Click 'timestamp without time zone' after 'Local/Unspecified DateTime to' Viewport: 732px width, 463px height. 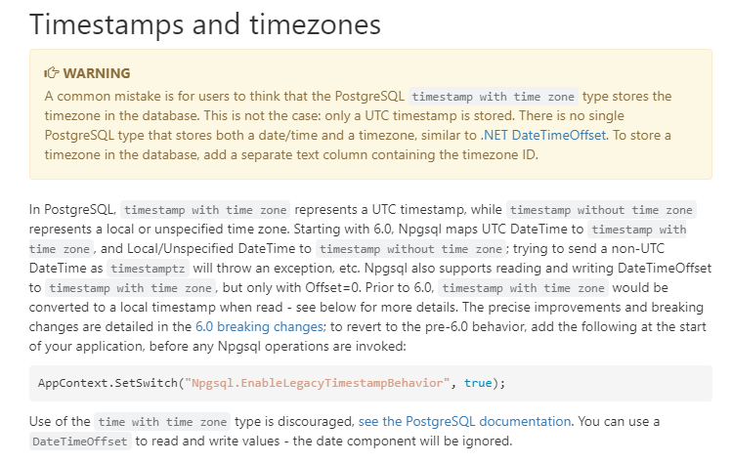[410, 249]
